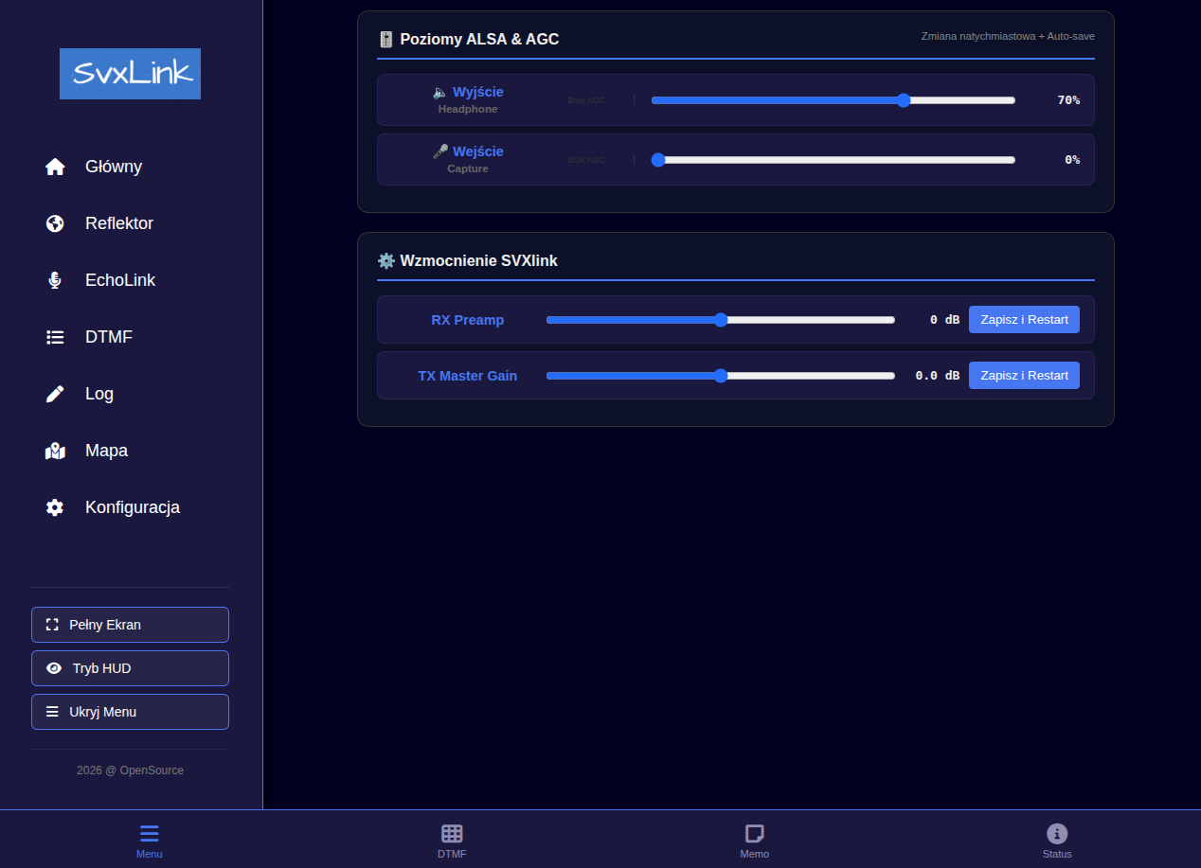
Task: Save RX Preamp with Zapisz i Restart
Action: [1024, 320]
